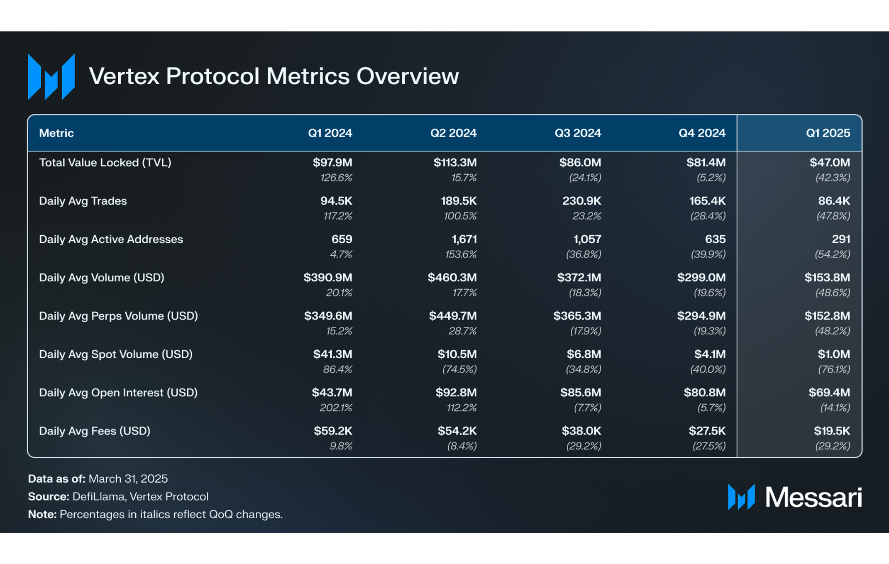Viewport: 889px width, 564px height.
Task: Click the Q2 2024 column header
Action: click(x=453, y=133)
